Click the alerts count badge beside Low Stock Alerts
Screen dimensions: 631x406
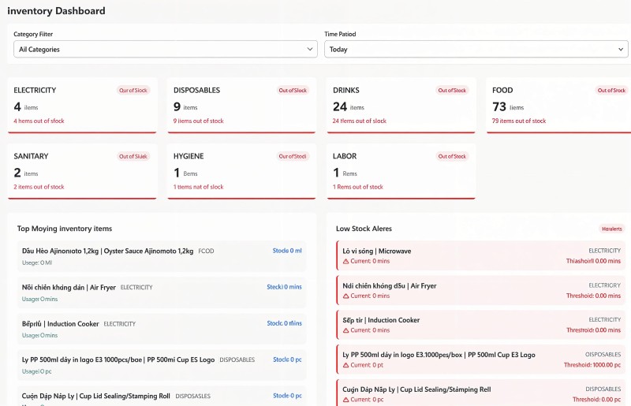pos(611,229)
